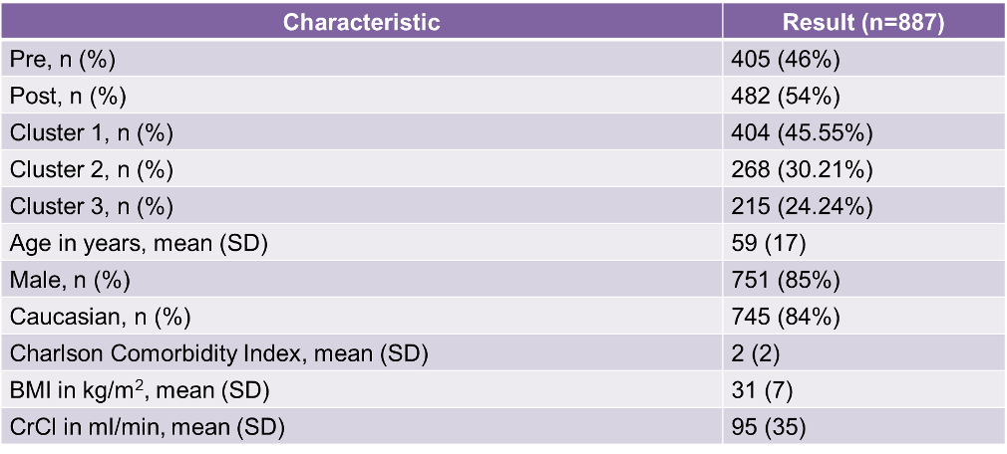Click the Characteristic column header
The width and height of the screenshot is (1007, 454).
(x=361, y=22)
